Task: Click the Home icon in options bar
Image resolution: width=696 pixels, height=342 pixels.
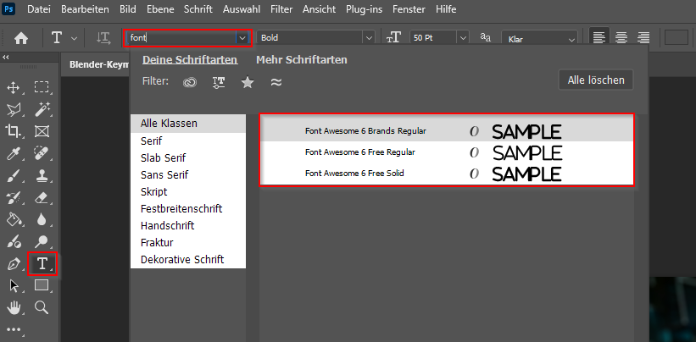Action: [x=21, y=39]
